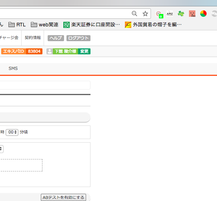Viewport: 217px width, 201px height.
Task: Click the ログアウト button
Action: pyautogui.click(x=78, y=38)
